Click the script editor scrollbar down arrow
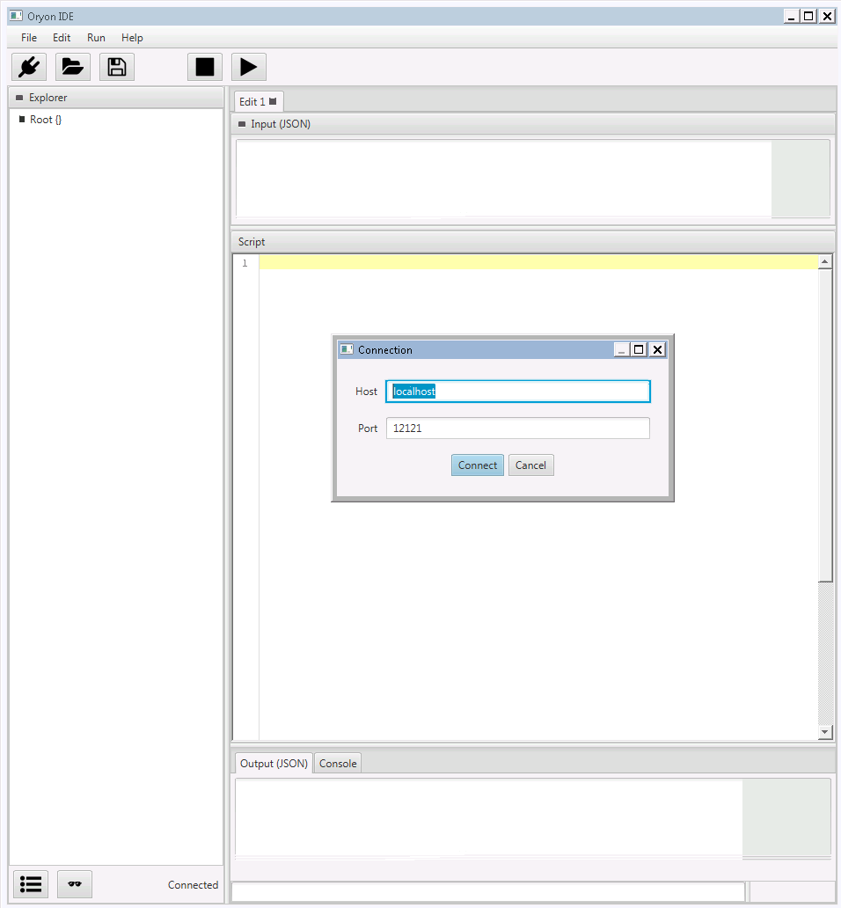Screen dimensions: 841x908 [x=824, y=732]
